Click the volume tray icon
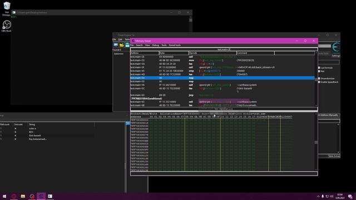The height and width of the screenshot is (200, 356). point(332,196)
